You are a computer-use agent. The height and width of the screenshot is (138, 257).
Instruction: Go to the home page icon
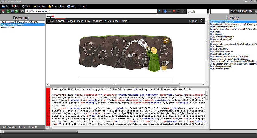pyautogui.click(x=3, y=11)
